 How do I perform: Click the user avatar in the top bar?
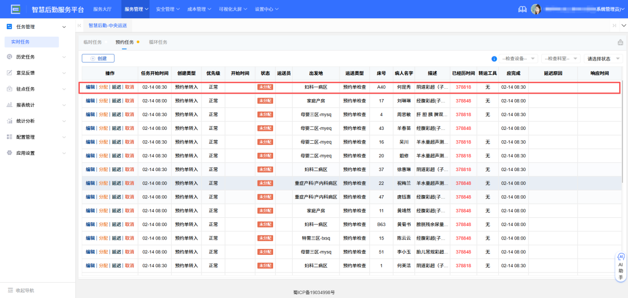click(536, 8)
